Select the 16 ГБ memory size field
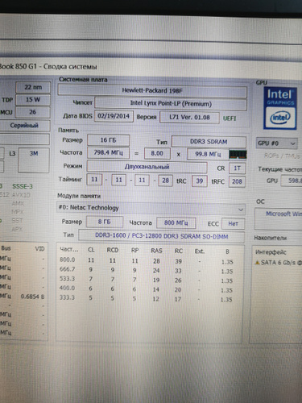Image resolution: width=302 pixels, height=403 pixels. point(109,140)
